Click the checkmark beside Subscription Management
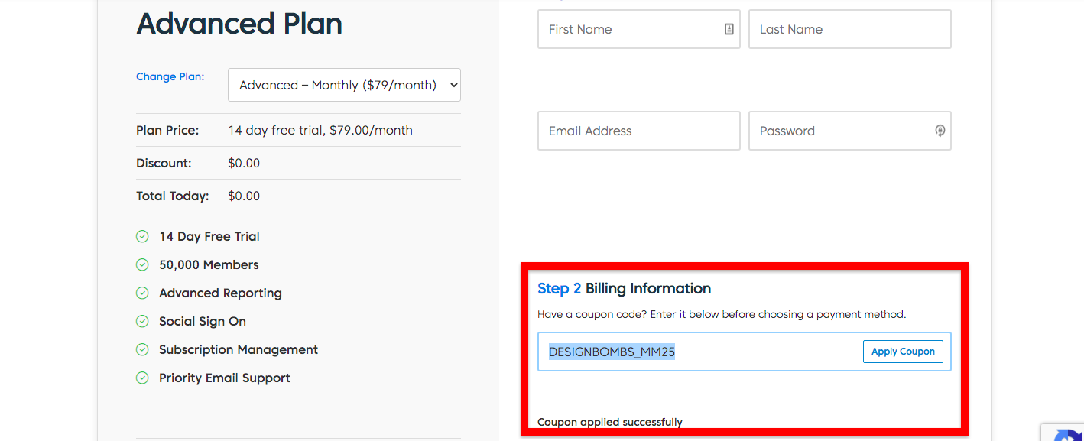The height and width of the screenshot is (441, 1084). pos(142,349)
